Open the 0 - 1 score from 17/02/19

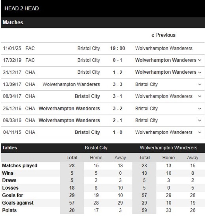click(117, 60)
